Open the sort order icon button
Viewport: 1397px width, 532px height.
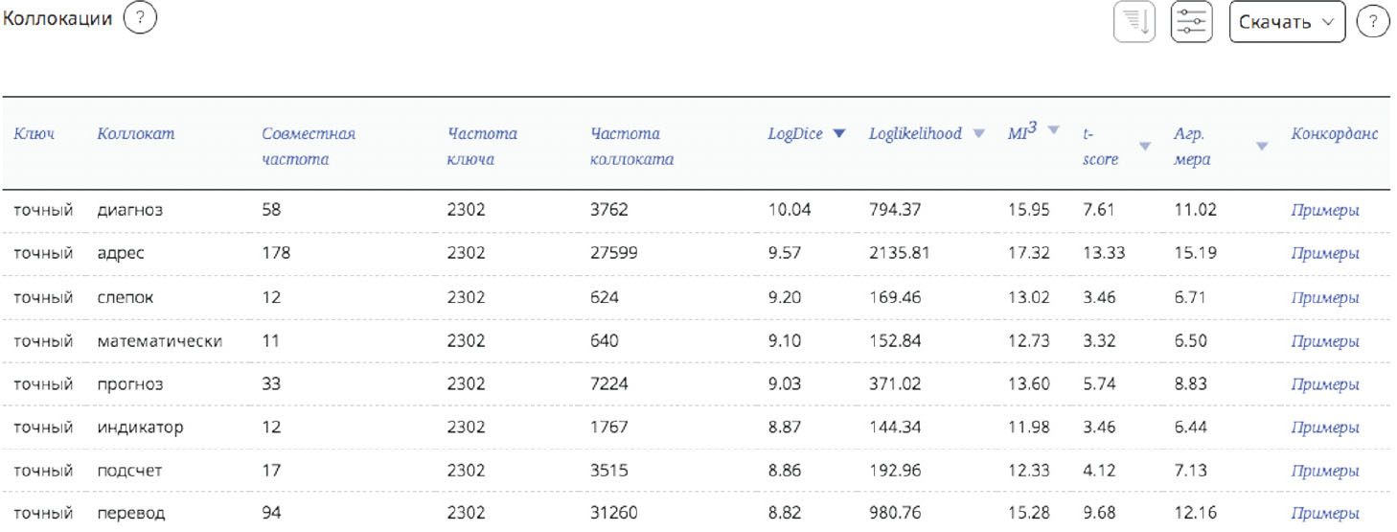(1134, 22)
